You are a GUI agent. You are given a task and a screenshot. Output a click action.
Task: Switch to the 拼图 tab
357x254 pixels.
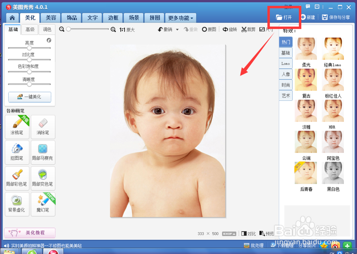click(155, 18)
